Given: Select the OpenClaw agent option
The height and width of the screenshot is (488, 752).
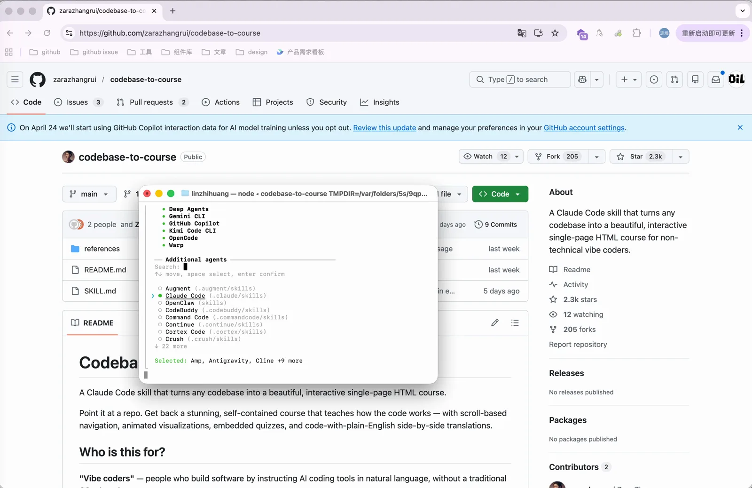Looking at the screenshot, I should (193, 303).
